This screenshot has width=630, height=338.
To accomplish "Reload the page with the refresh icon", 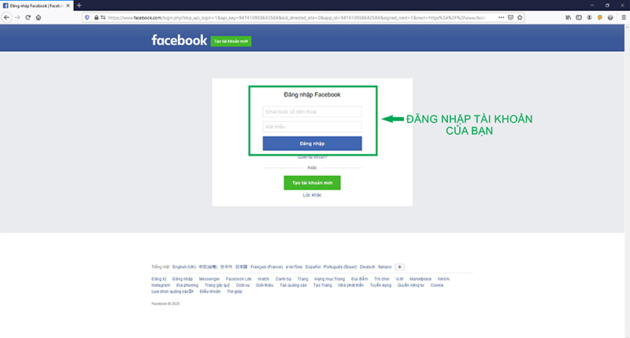I will 28,17.
